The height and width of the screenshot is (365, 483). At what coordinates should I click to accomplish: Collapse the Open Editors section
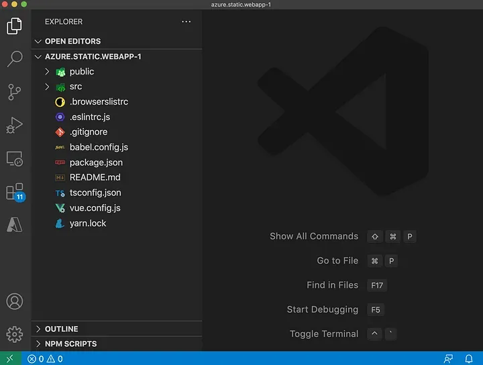click(38, 42)
